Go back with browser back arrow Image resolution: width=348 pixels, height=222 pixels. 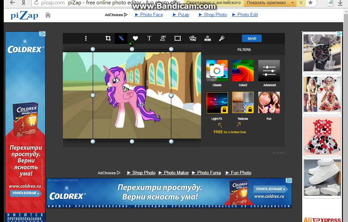(13, 3)
